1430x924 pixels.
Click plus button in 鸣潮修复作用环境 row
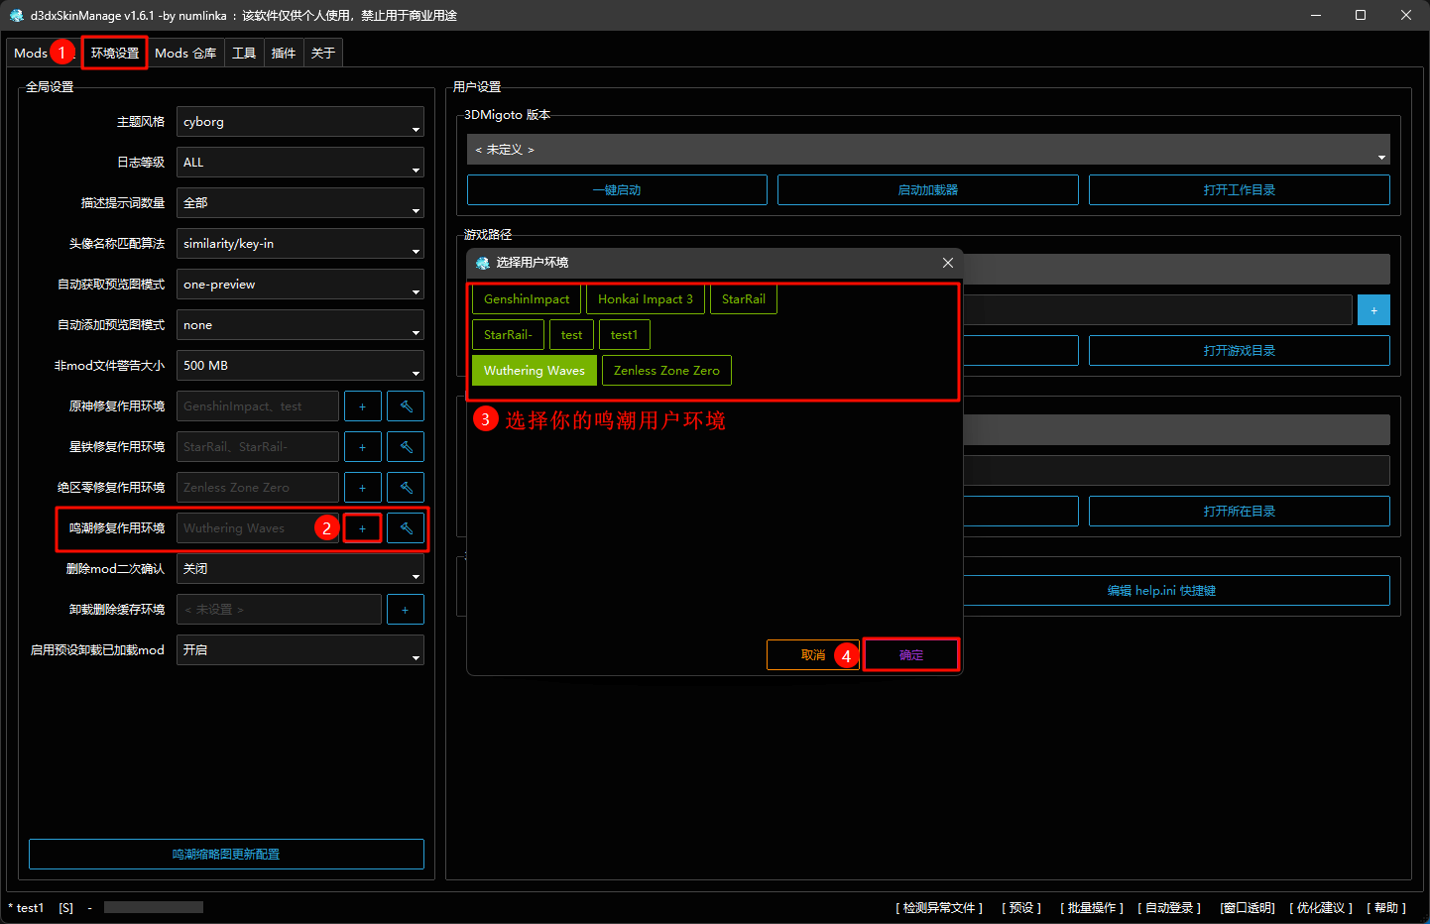coord(362,528)
